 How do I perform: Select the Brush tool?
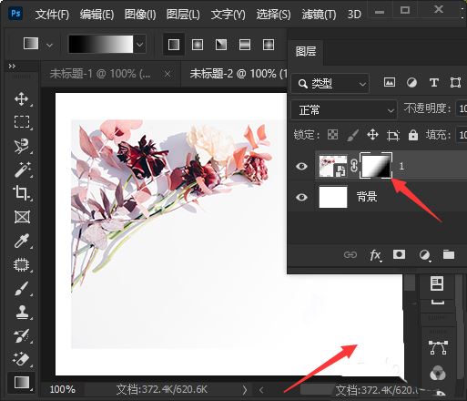tap(22, 288)
